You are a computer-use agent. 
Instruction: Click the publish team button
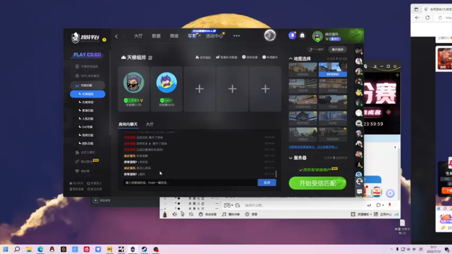click(203, 58)
